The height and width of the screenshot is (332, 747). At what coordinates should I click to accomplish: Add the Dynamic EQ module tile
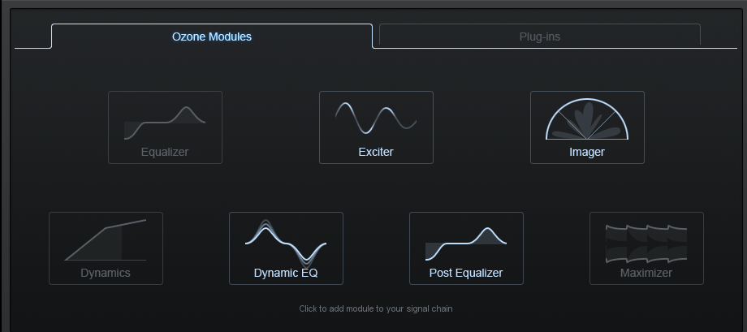point(286,248)
